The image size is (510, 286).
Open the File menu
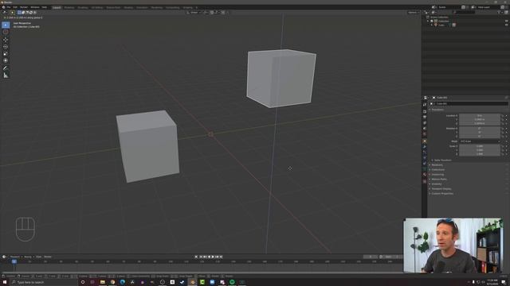point(9,7)
